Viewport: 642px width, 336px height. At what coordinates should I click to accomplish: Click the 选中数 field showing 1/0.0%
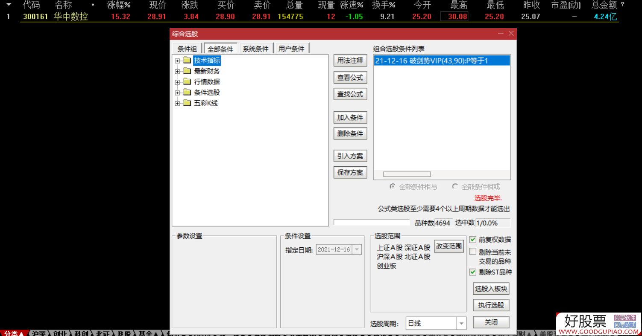coord(493,223)
